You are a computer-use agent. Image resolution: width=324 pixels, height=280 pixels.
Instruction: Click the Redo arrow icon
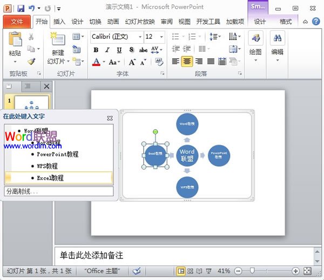click(48, 9)
